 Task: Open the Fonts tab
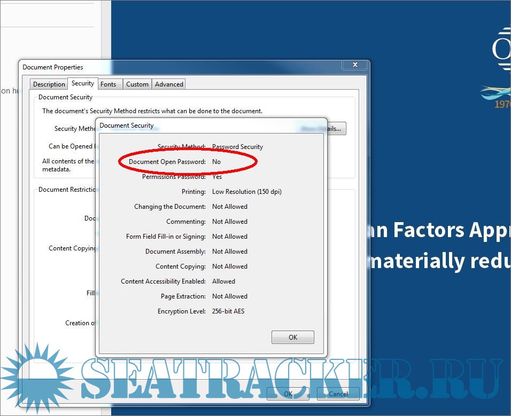pos(109,84)
